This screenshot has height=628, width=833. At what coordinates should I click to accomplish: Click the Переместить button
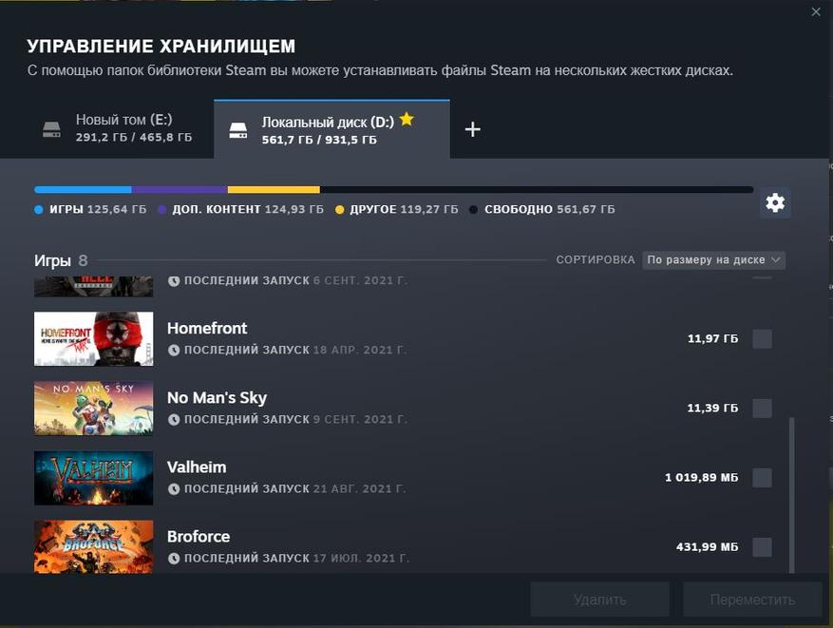[x=752, y=599]
